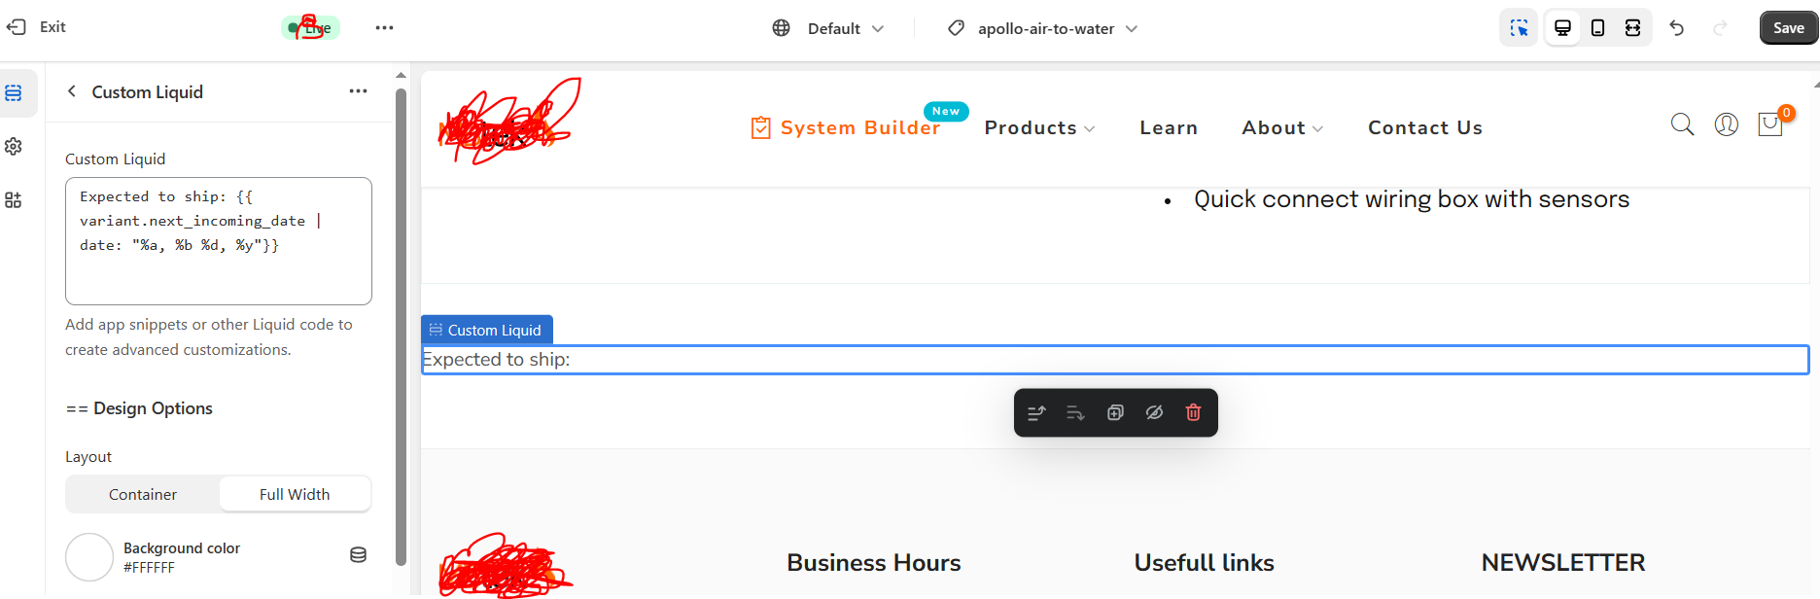Open the App embeds icon
Image resolution: width=1820 pixels, height=599 pixels.
click(14, 200)
